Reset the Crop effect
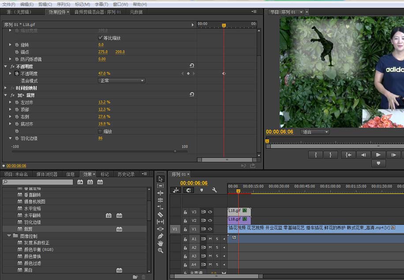The image size is (404, 280). tap(192, 94)
